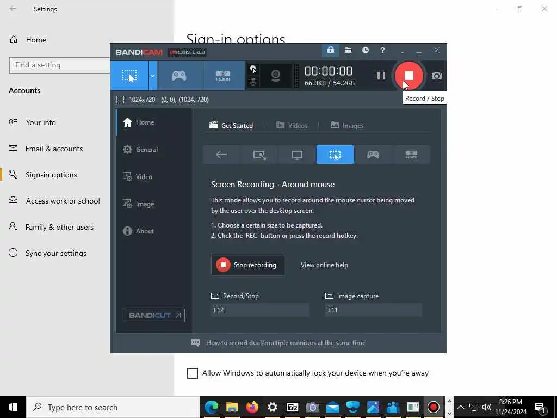Image resolution: width=557 pixels, height=418 pixels.
Task: Switch to HDMI device recording mode in top toolbar
Action: pyautogui.click(x=222, y=76)
